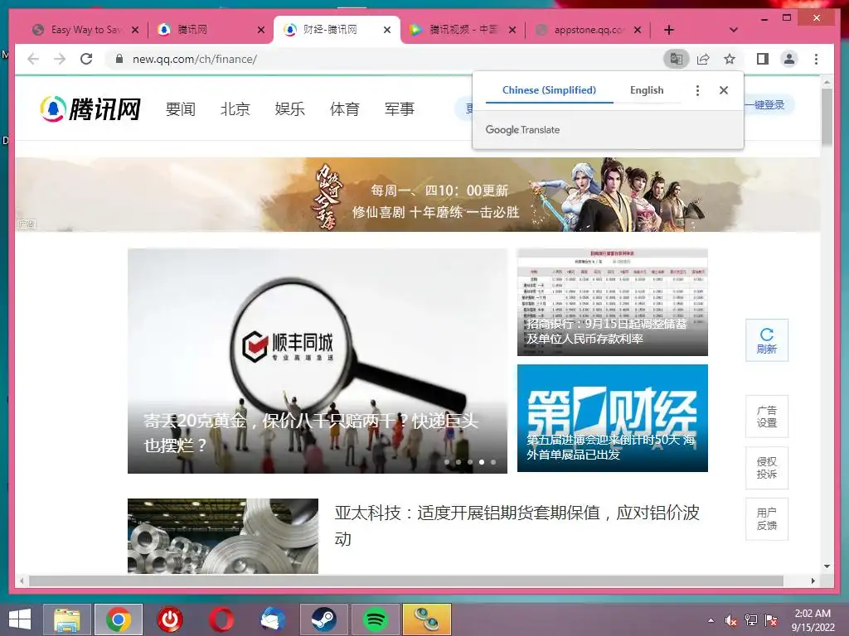Screen dimensions: 849x636
Task: Select the last carousel dot indicator
Action: 493,462
